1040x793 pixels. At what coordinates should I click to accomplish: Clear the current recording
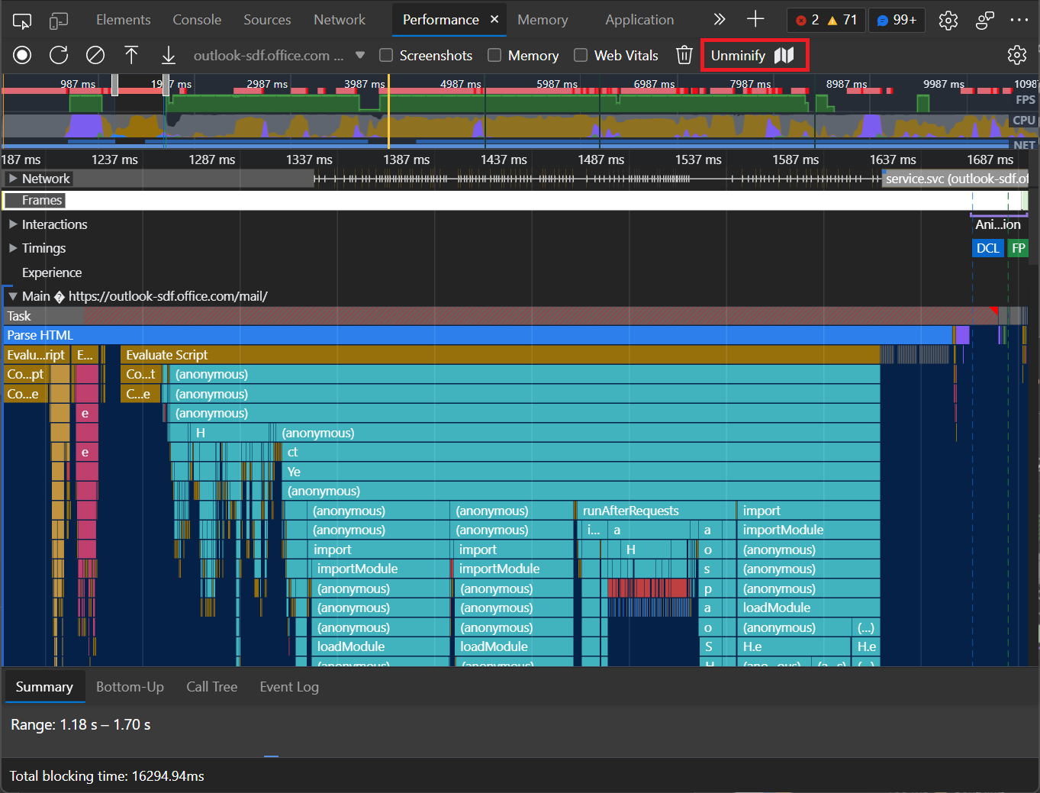point(95,54)
